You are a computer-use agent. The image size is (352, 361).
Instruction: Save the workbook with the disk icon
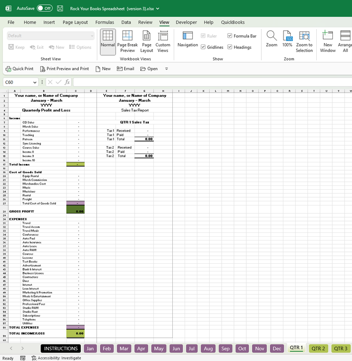tap(60, 8)
